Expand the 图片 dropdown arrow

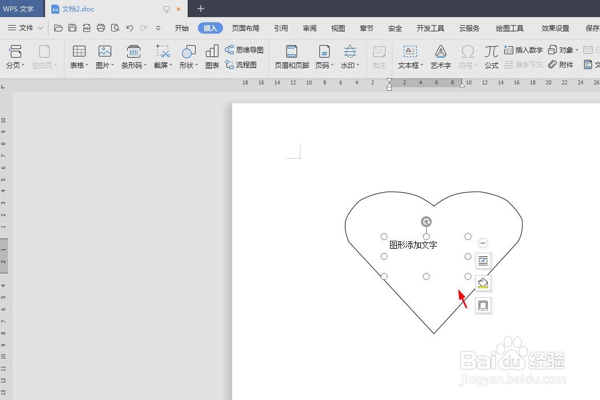point(112,65)
